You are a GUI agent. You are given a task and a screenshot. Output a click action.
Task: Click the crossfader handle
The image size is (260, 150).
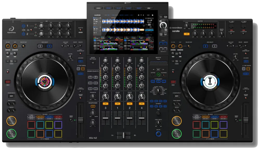click(123, 135)
